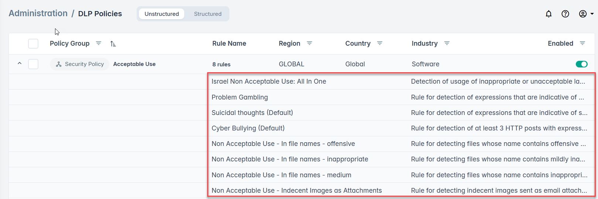Switch to the Unstructured tab
The width and height of the screenshot is (598, 199).
[x=162, y=14]
